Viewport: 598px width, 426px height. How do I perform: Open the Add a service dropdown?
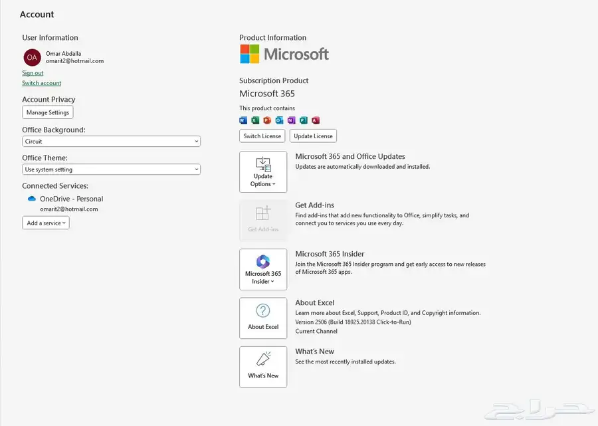click(46, 223)
